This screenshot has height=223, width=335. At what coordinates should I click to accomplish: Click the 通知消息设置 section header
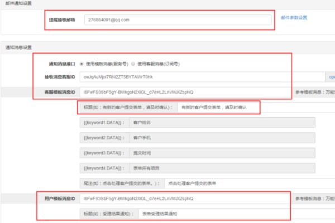(x=18, y=47)
